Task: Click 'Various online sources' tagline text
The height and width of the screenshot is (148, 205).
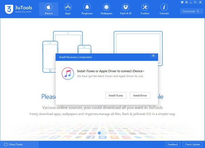Action: coord(102,108)
